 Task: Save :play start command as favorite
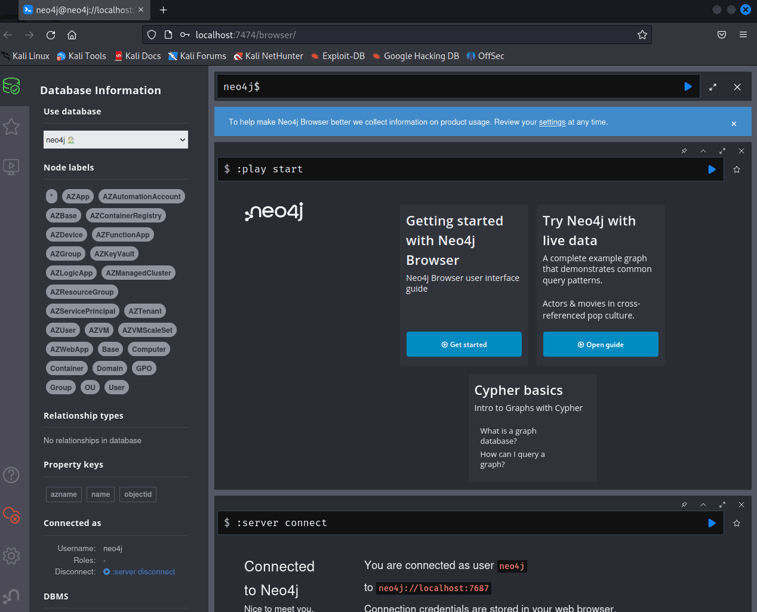tap(737, 169)
